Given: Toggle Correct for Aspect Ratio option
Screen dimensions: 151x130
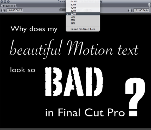Looking at the screenshot, I should click(83, 29).
